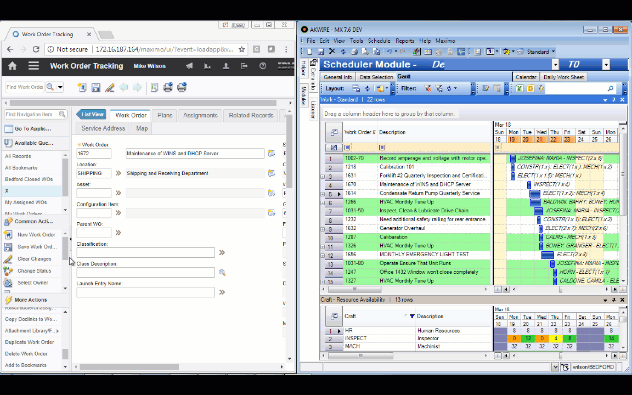The image size is (632, 395).
Task: Open Find Work Order search dropdown arrow
Action: pos(60,87)
